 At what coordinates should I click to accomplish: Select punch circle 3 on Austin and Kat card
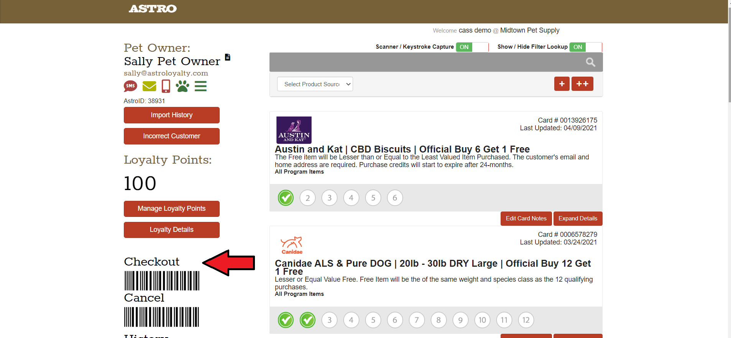click(329, 198)
